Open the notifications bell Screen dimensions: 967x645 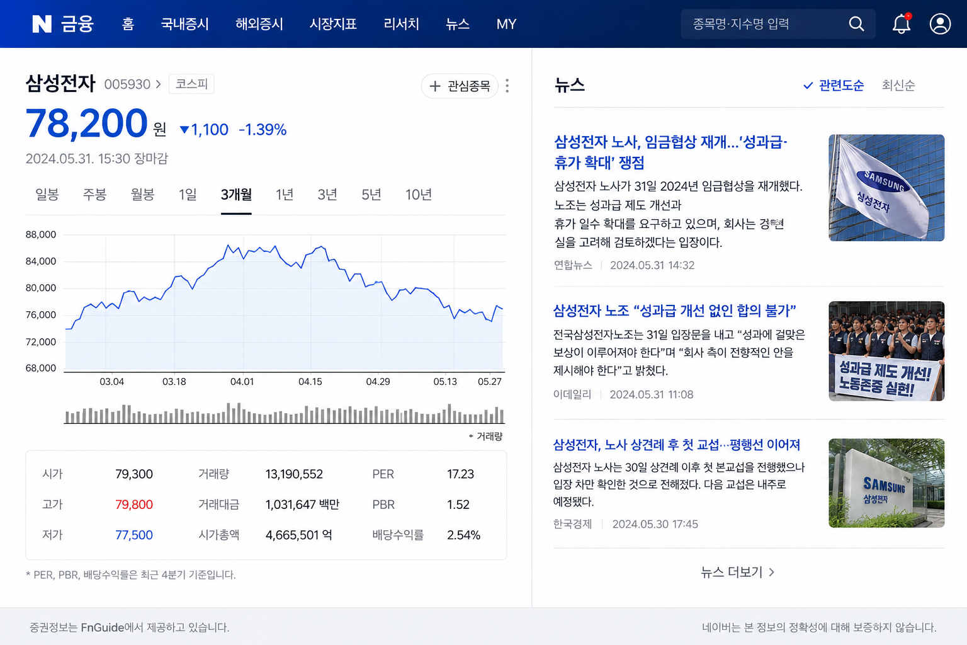pos(902,24)
